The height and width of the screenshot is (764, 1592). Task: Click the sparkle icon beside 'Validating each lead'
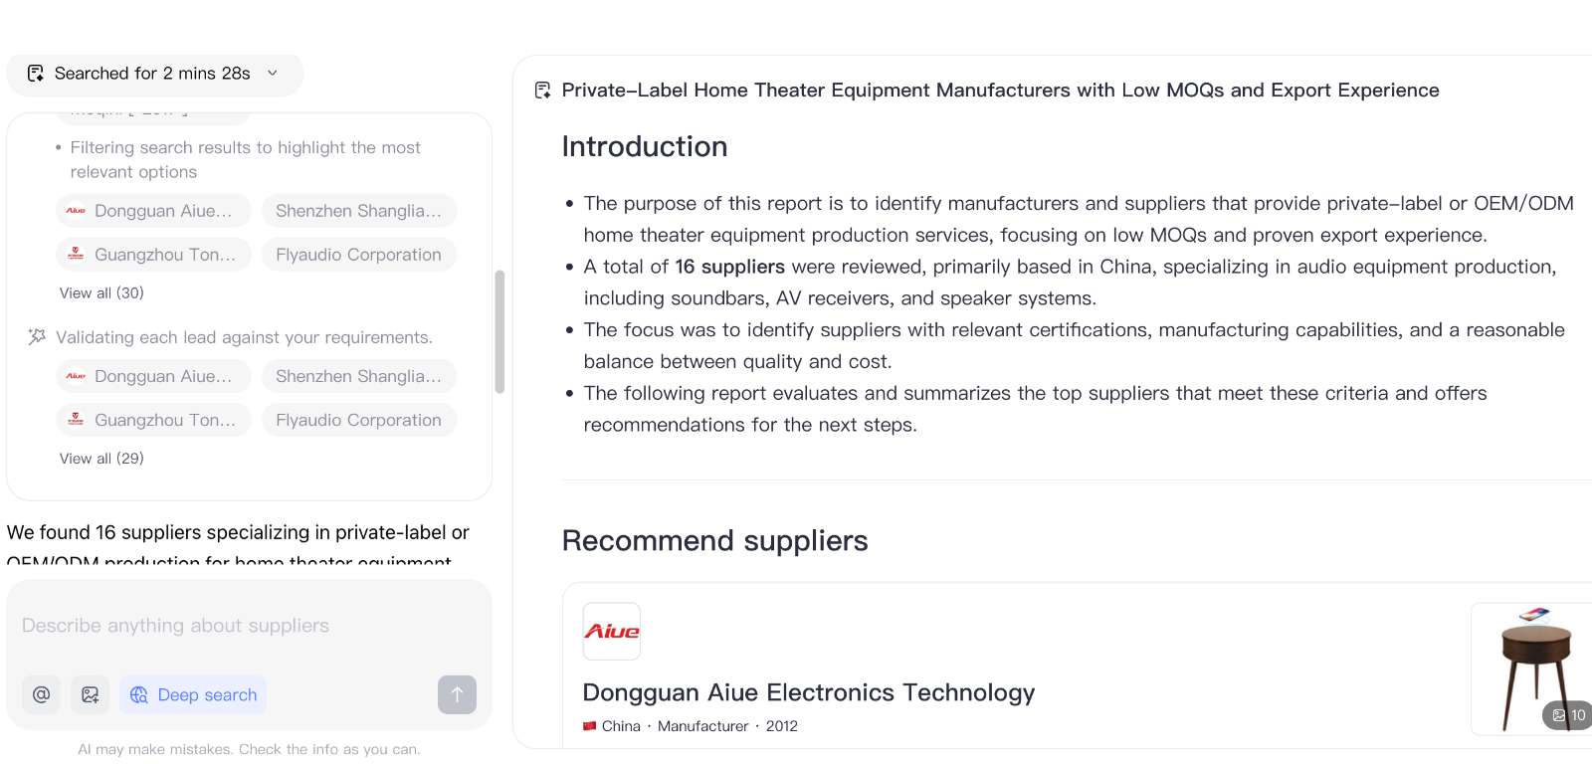click(x=37, y=337)
